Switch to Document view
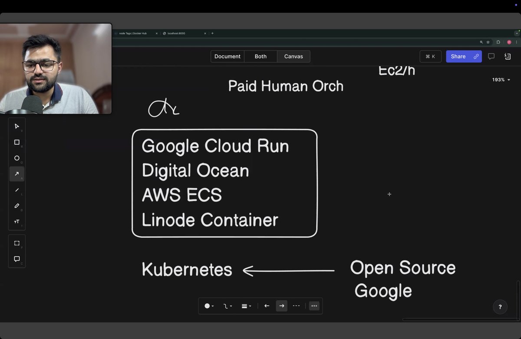This screenshot has height=339, width=521. point(228,56)
